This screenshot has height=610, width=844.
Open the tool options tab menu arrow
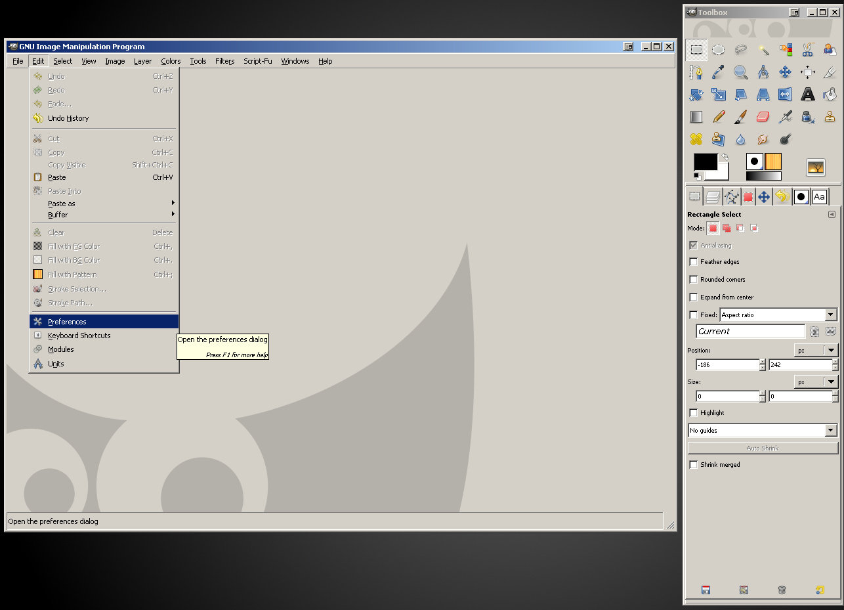pos(832,214)
